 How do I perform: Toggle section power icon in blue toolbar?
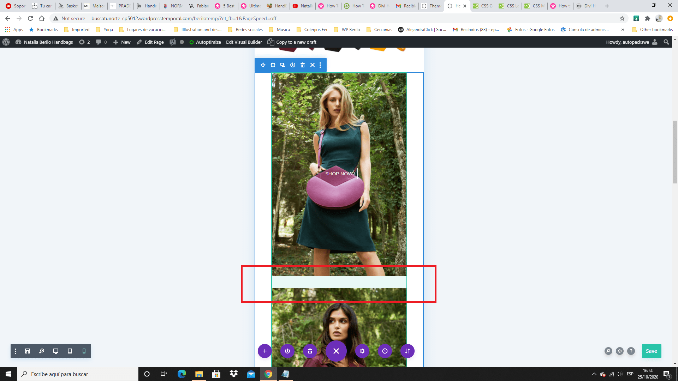click(293, 65)
